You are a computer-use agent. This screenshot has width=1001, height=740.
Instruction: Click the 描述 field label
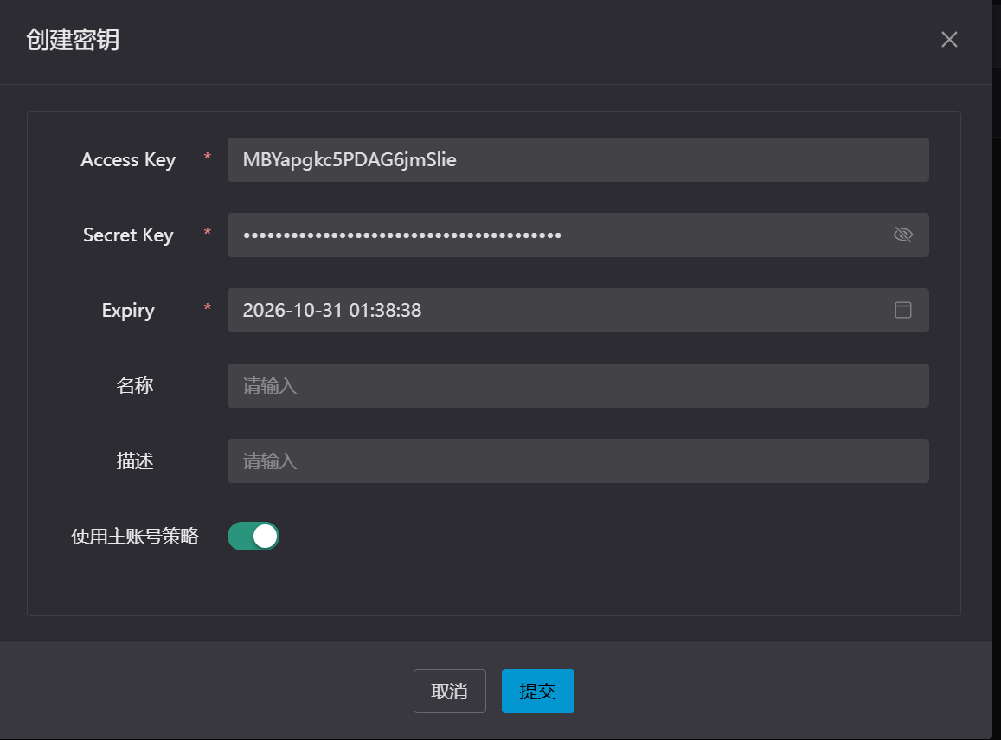[135, 460]
